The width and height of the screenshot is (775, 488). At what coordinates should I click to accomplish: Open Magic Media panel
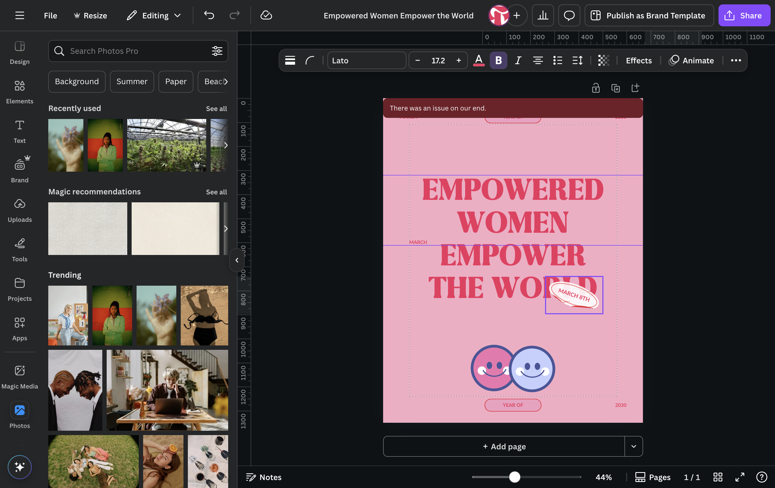pyautogui.click(x=20, y=377)
